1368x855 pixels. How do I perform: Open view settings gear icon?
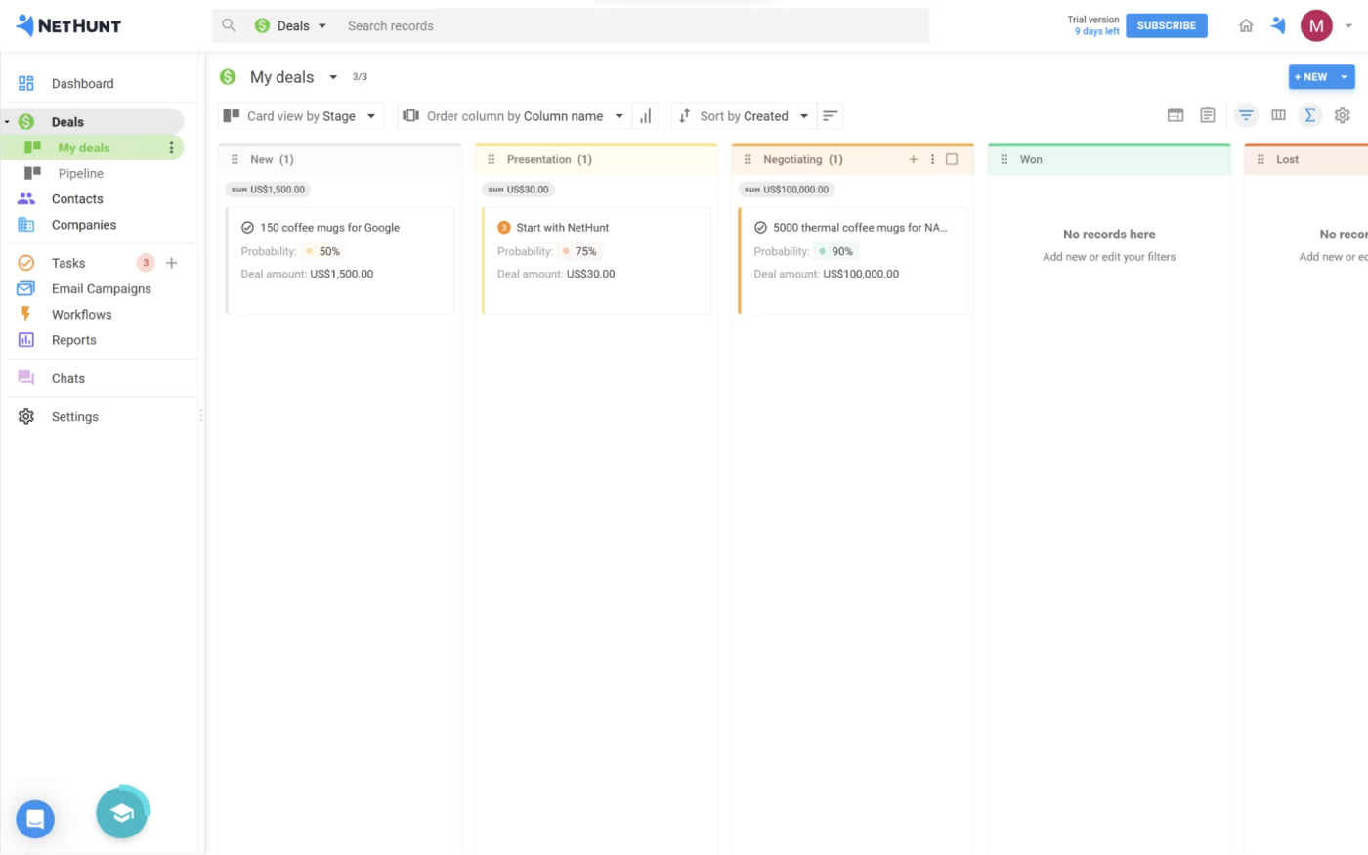1343,115
